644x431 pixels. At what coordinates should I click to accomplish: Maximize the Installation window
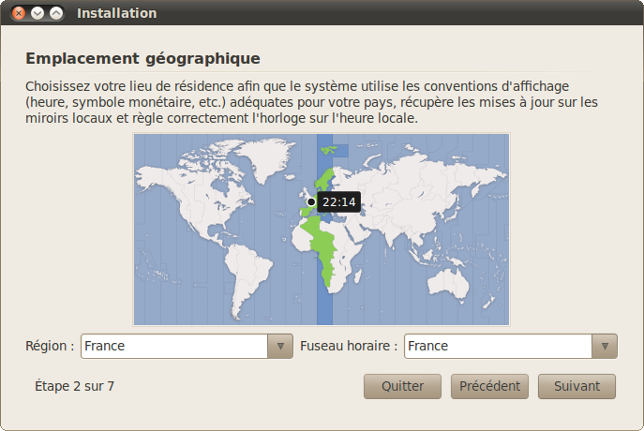tap(56, 14)
